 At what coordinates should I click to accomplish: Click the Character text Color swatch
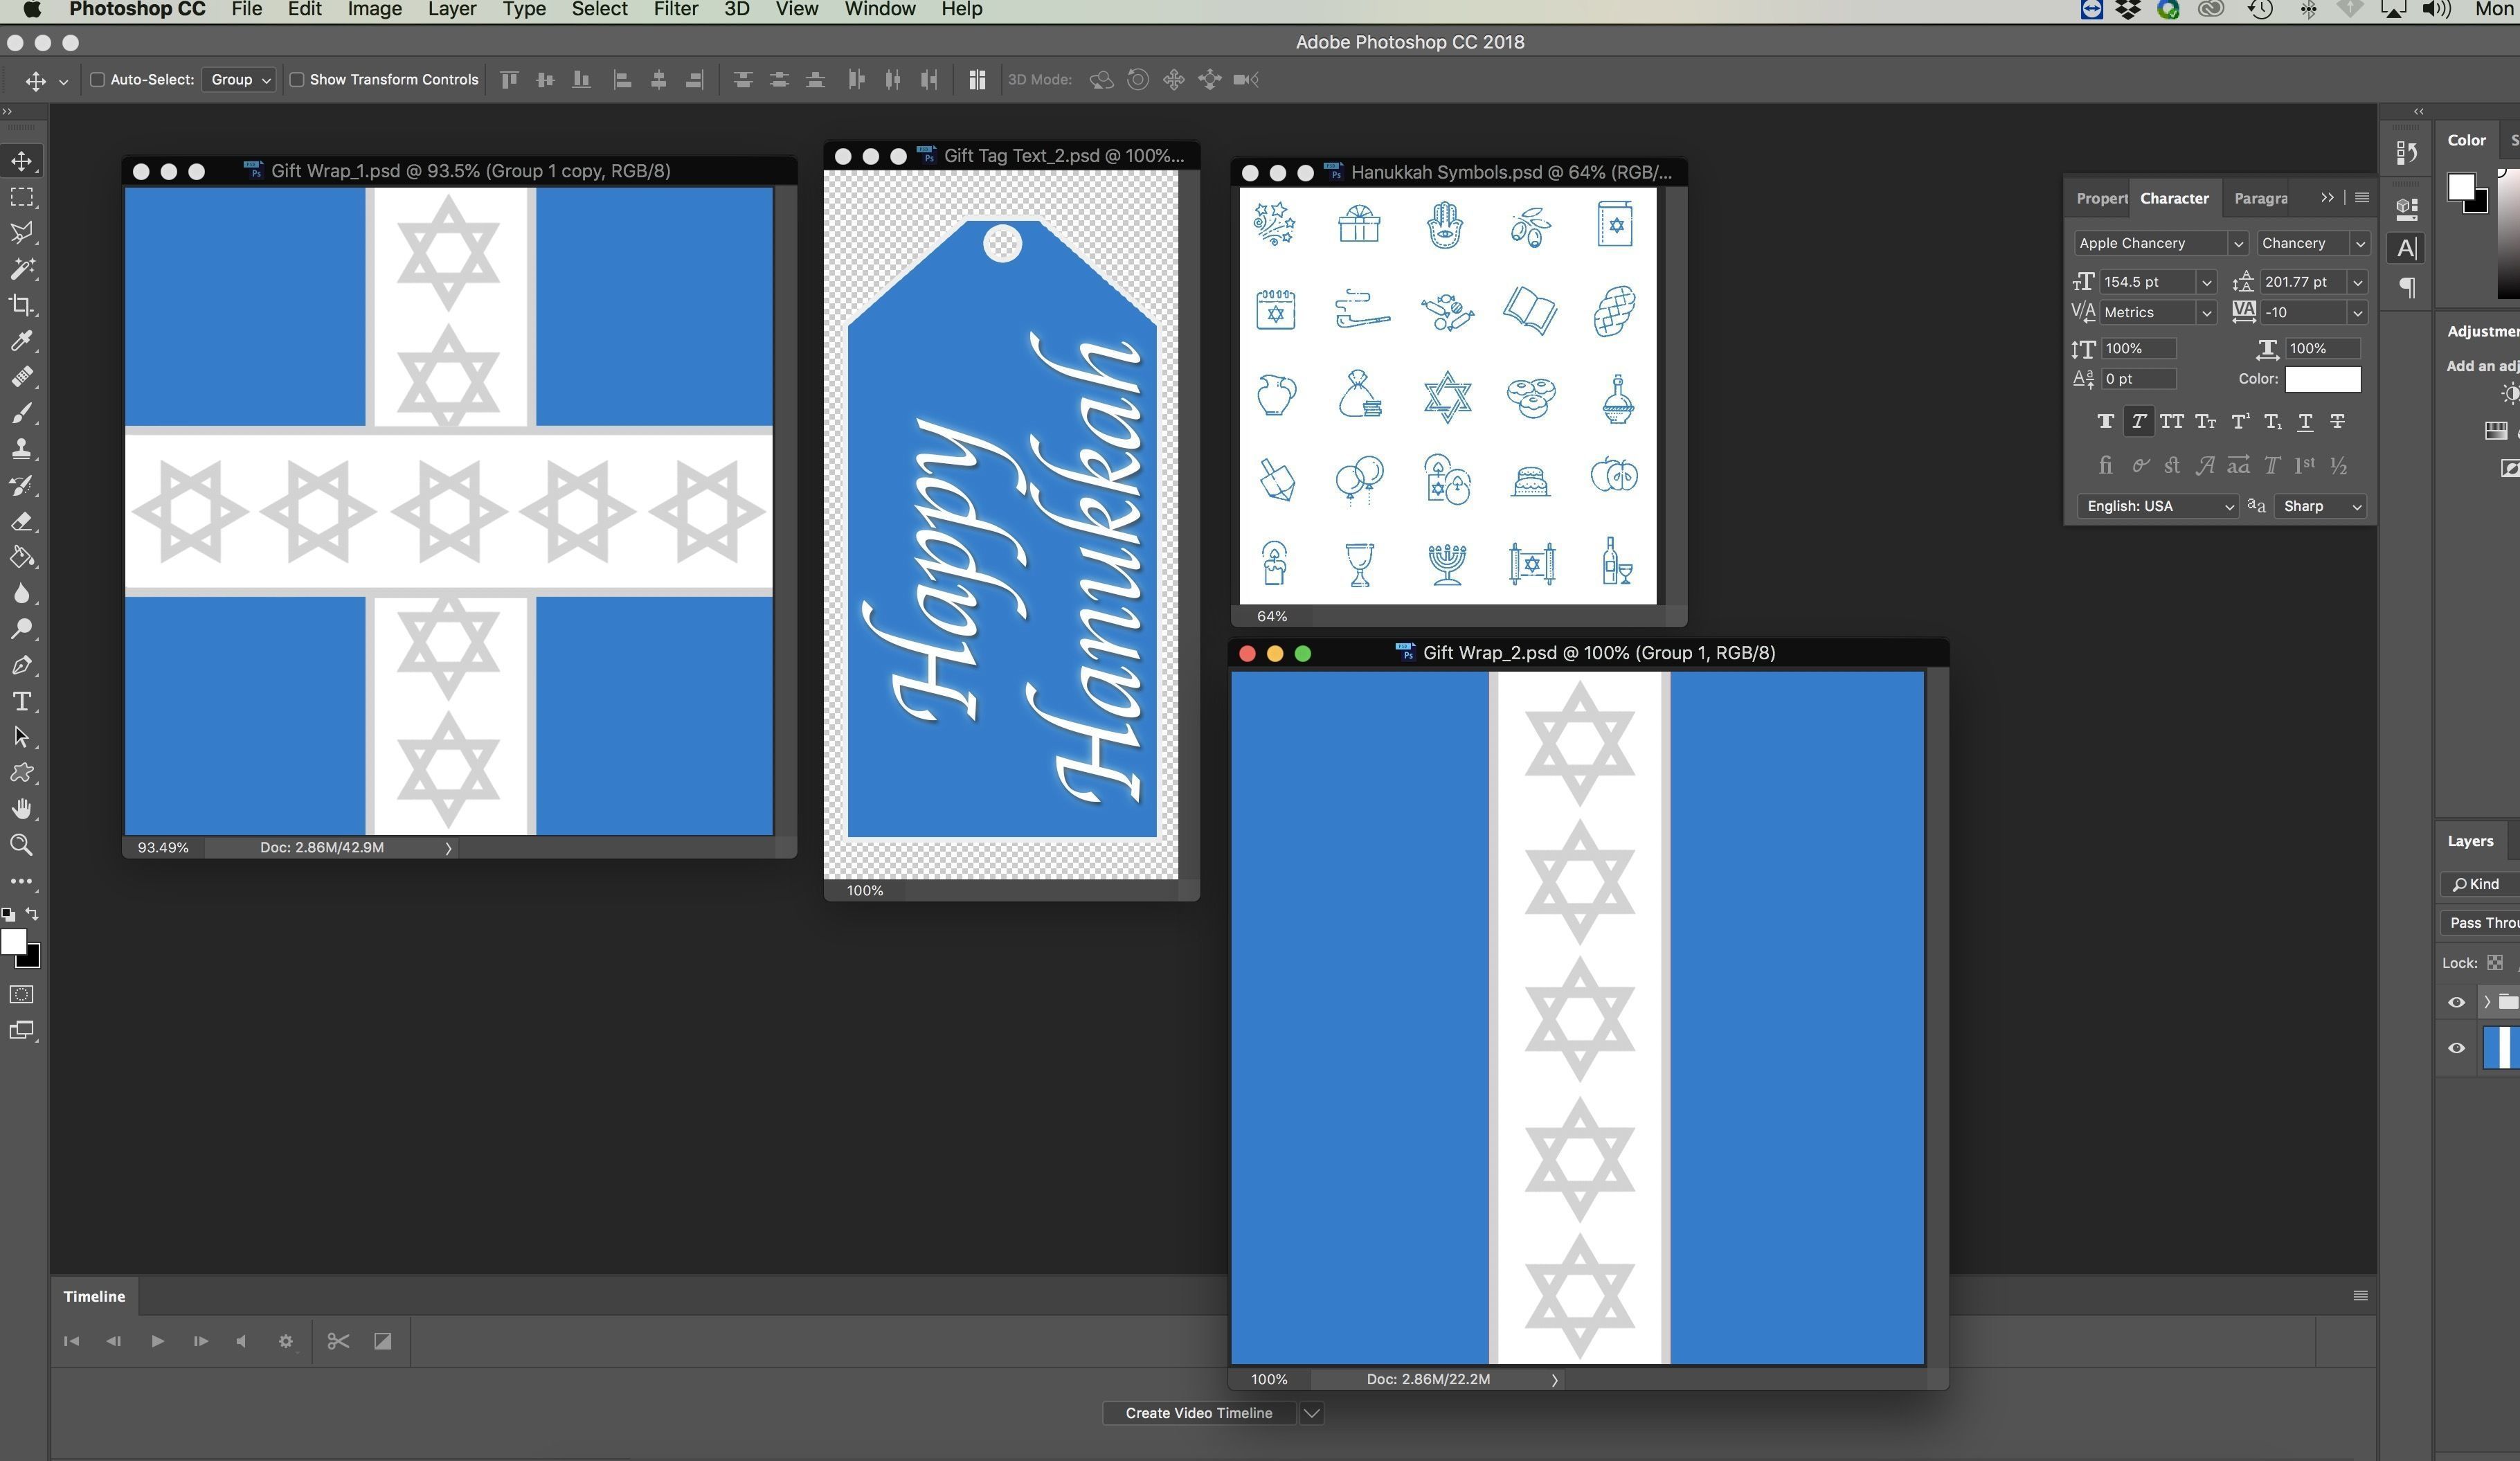(2322, 379)
